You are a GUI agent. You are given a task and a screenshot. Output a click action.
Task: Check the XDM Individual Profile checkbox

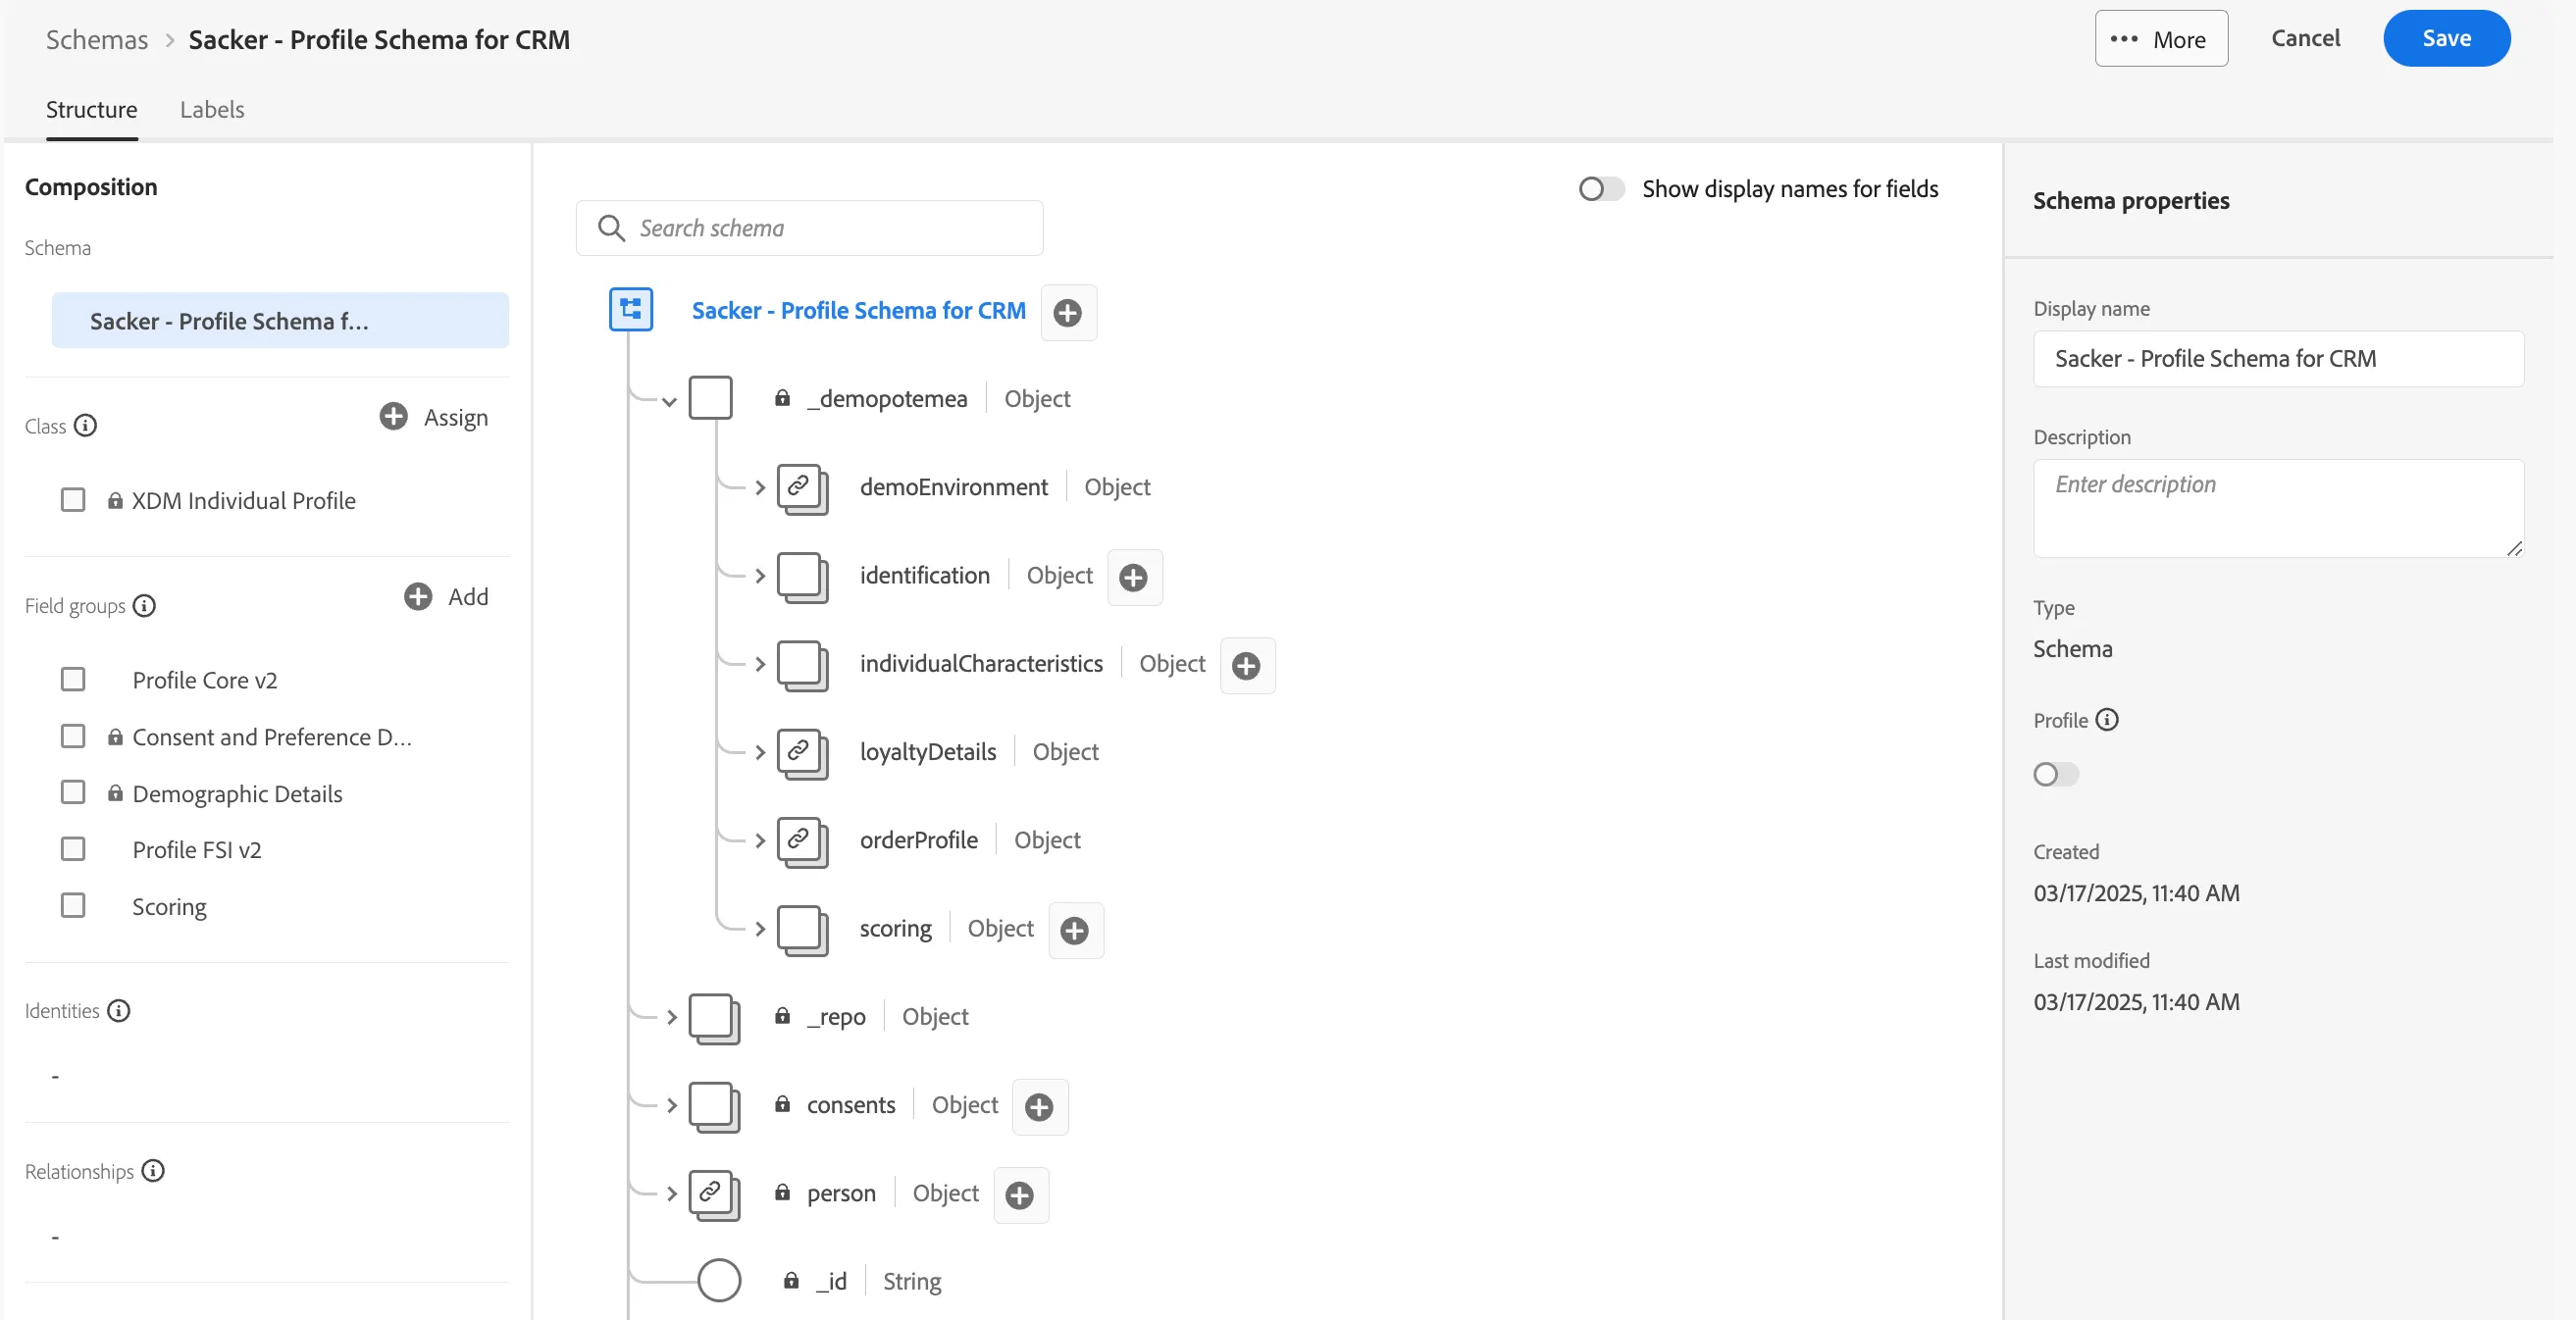[x=73, y=500]
